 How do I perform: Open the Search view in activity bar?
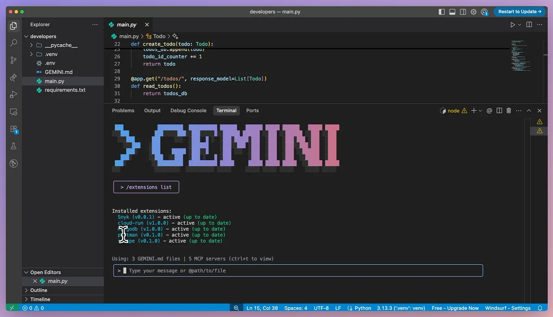coord(13,42)
